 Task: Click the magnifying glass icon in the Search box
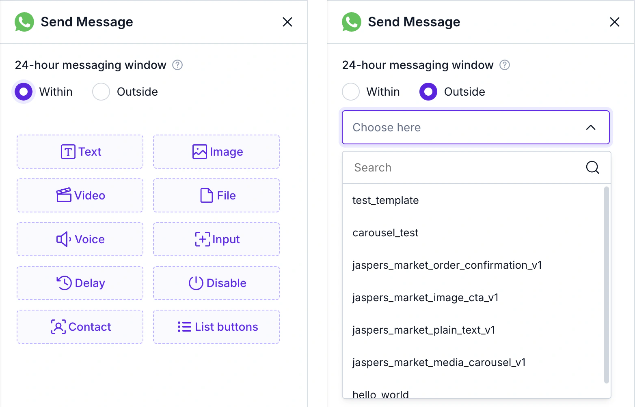pyautogui.click(x=593, y=167)
